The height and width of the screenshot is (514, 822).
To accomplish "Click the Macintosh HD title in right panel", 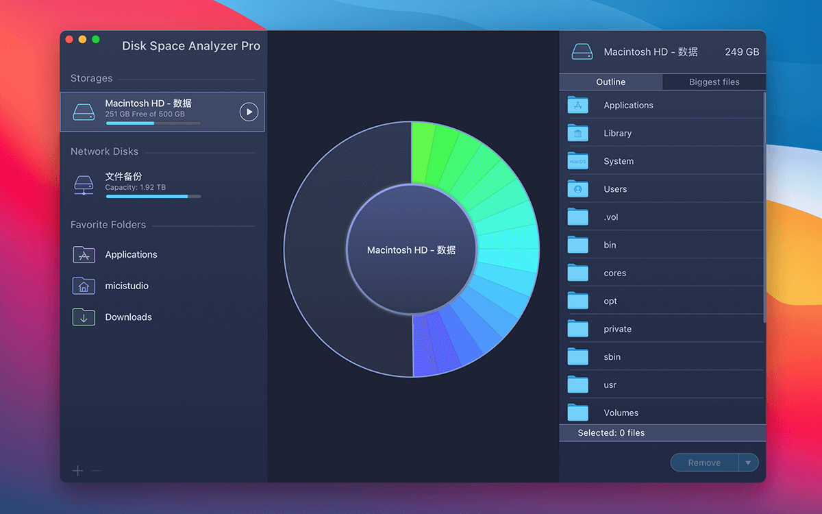I will click(651, 52).
